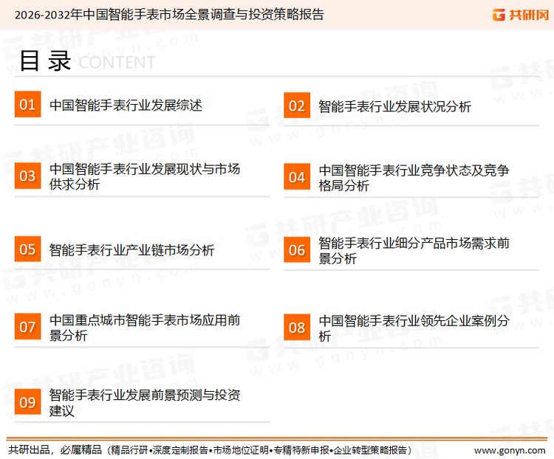This screenshot has width=554, height=459.
Task: Select the orange 05 number badge
Action: pyautogui.click(x=27, y=249)
